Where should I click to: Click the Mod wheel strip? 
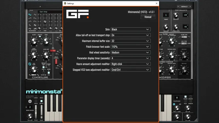pos(42,112)
